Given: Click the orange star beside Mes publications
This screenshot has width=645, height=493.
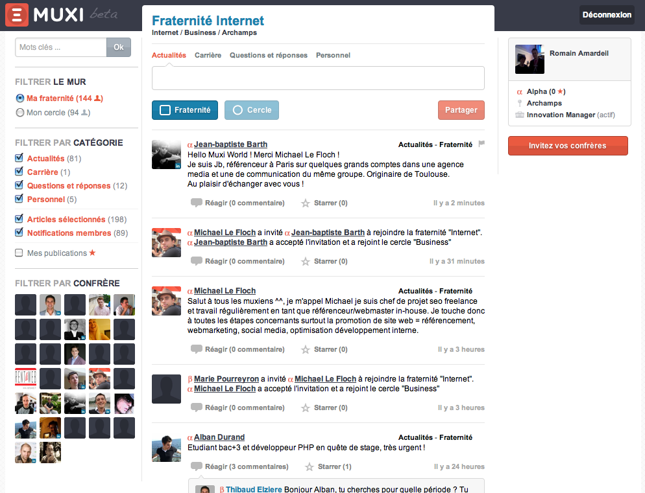Looking at the screenshot, I should point(92,253).
